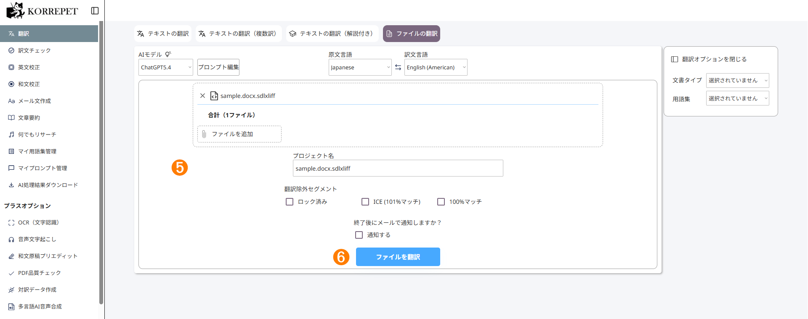Click the 音声文字起こし headphone icon

(11, 240)
